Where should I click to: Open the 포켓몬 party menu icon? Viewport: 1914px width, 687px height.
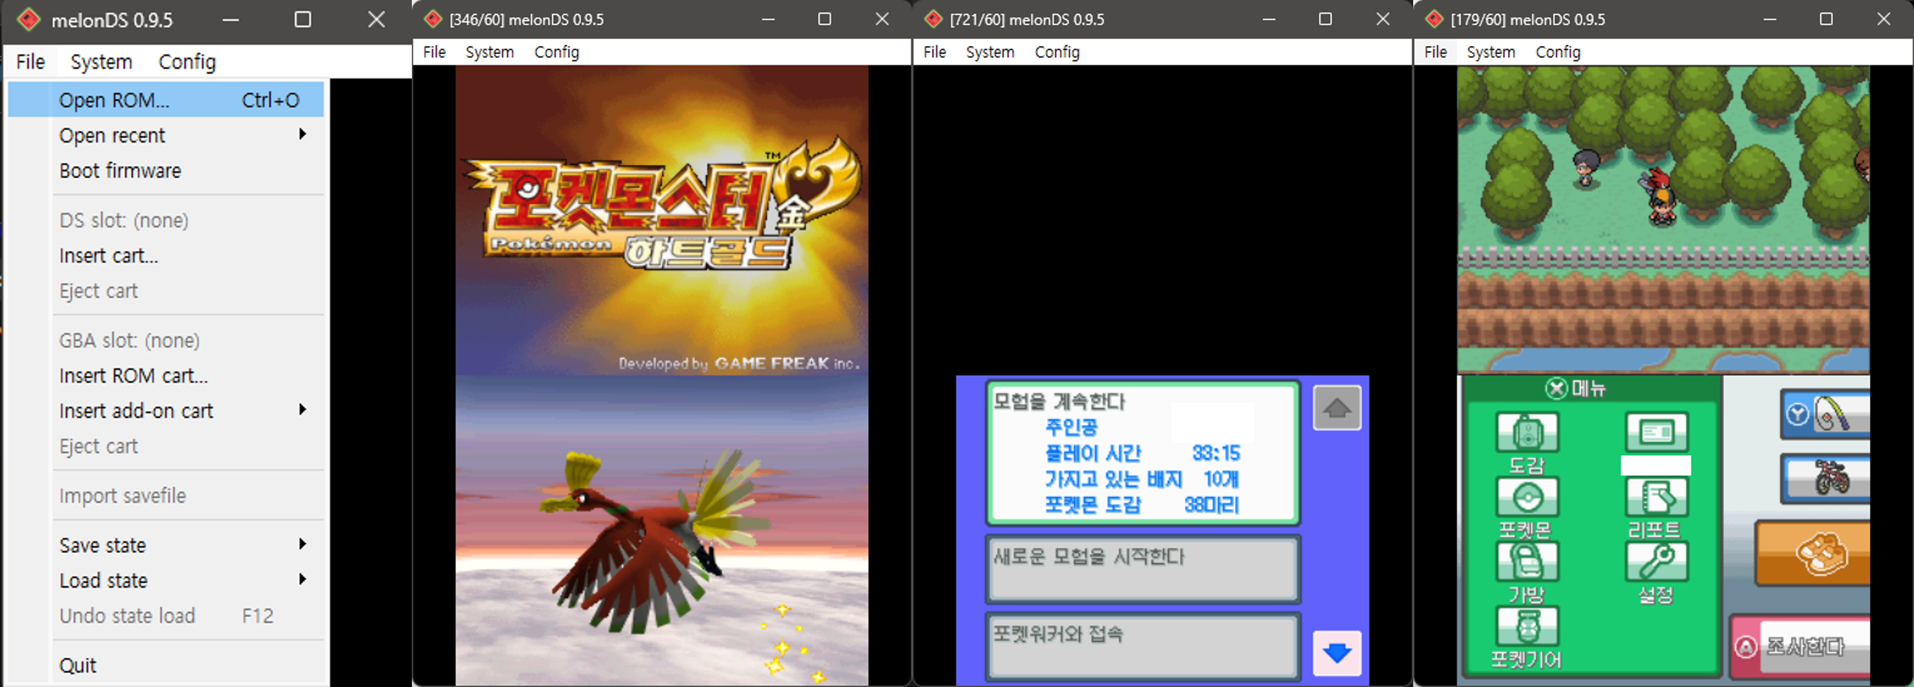pos(1527,497)
